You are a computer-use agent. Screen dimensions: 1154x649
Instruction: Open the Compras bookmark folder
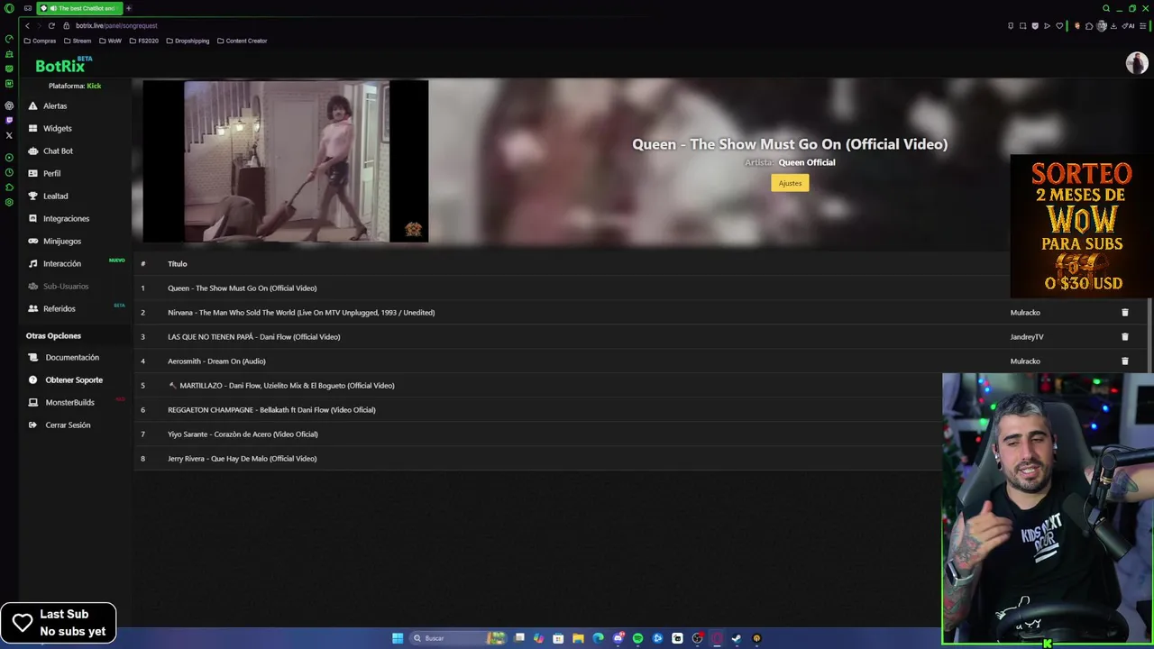[40, 41]
